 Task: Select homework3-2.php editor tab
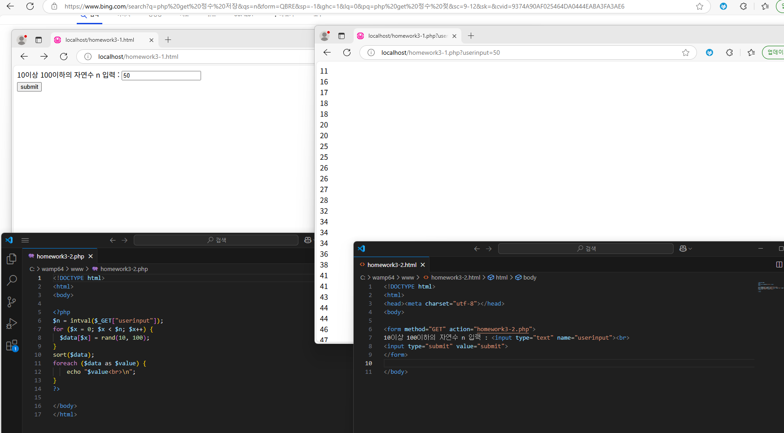point(60,256)
